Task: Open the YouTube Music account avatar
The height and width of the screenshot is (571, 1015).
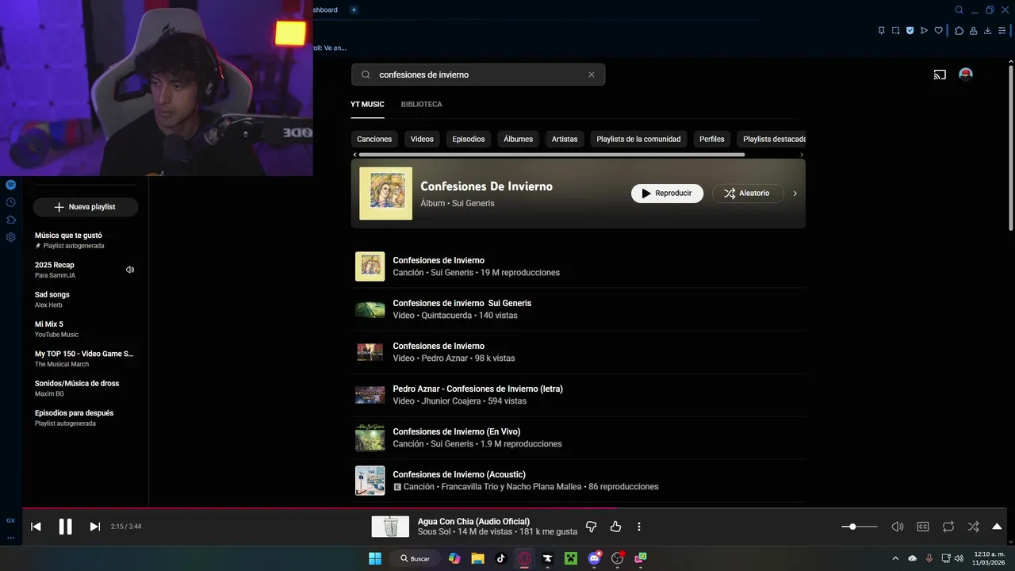Action: coord(966,75)
